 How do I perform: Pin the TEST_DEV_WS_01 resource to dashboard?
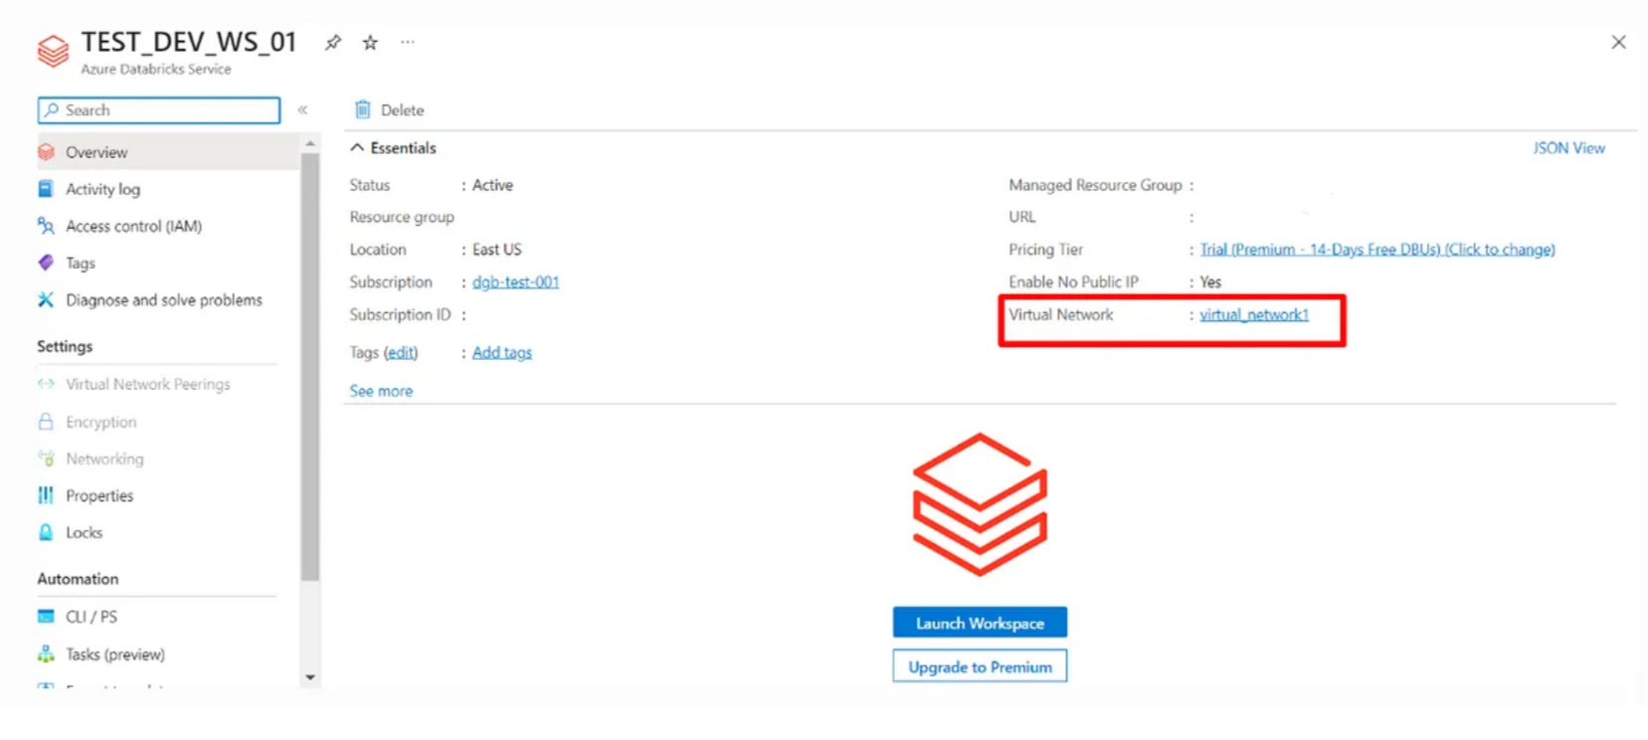[333, 42]
